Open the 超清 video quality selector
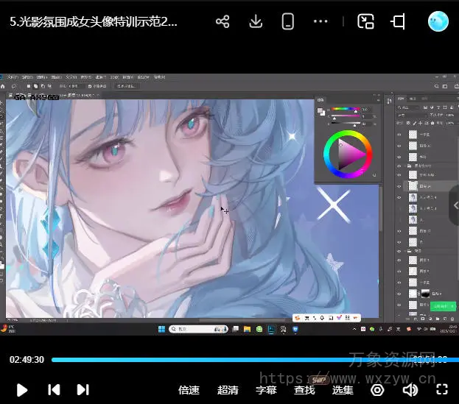Viewport: 459px width, 404px height. point(228,390)
